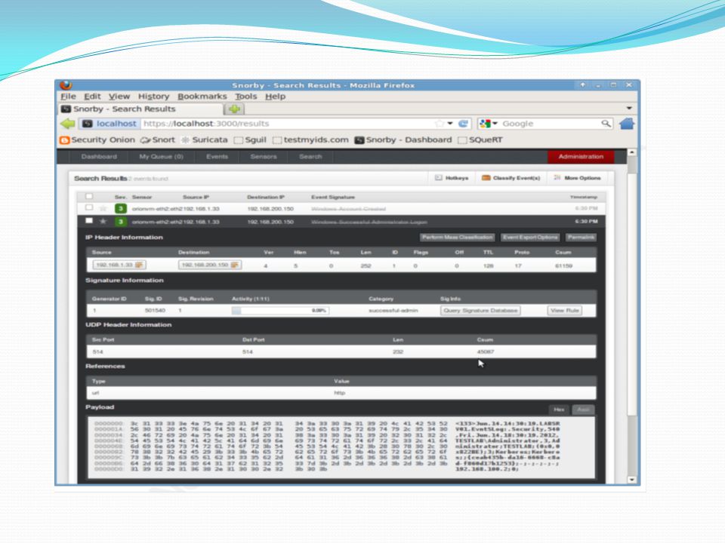Click the localhost site identity button
This screenshot has height=543, width=725.
[x=109, y=123]
